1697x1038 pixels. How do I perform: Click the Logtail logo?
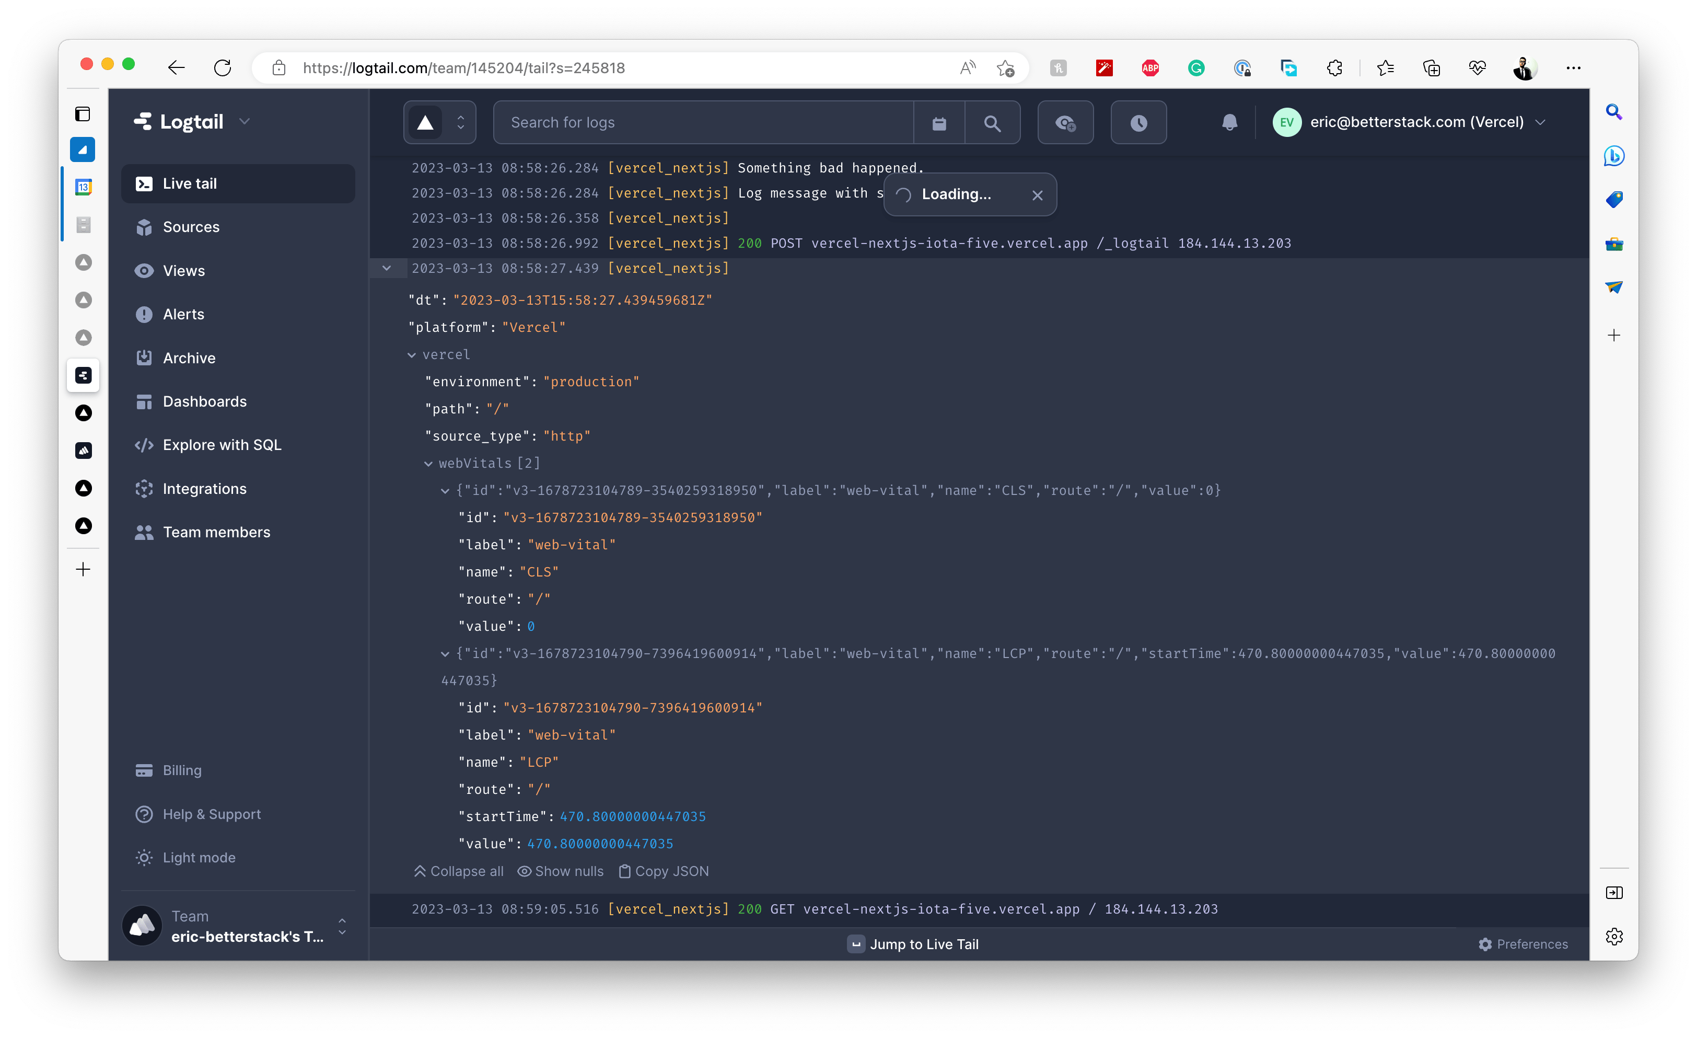179,122
